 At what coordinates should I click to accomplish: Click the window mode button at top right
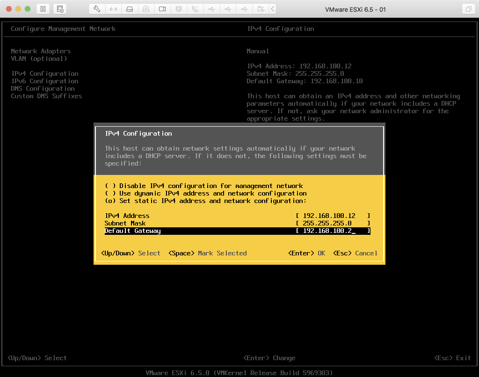pos(468,9)
